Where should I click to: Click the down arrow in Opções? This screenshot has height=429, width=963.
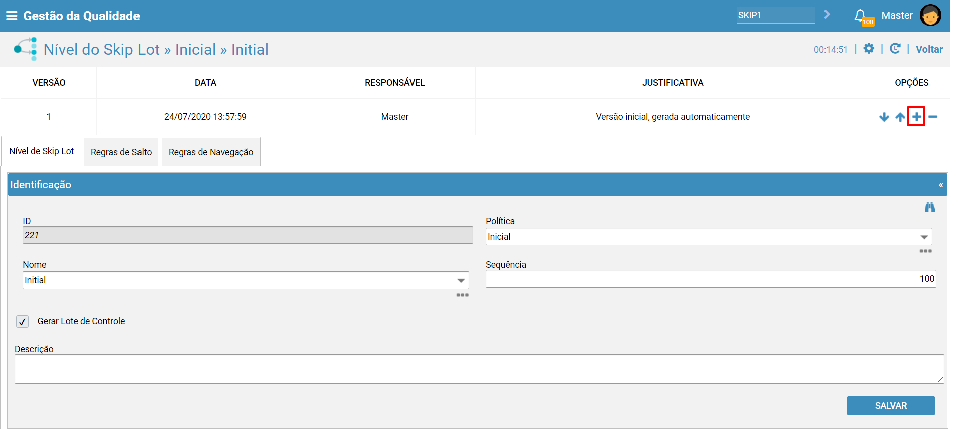coord(884,117)
